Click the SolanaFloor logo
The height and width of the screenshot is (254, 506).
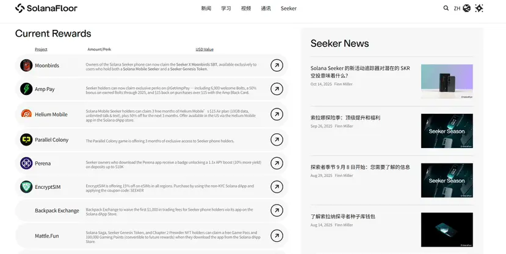point(46,9)
